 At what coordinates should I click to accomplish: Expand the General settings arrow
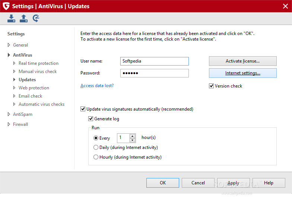click(9, 45)
